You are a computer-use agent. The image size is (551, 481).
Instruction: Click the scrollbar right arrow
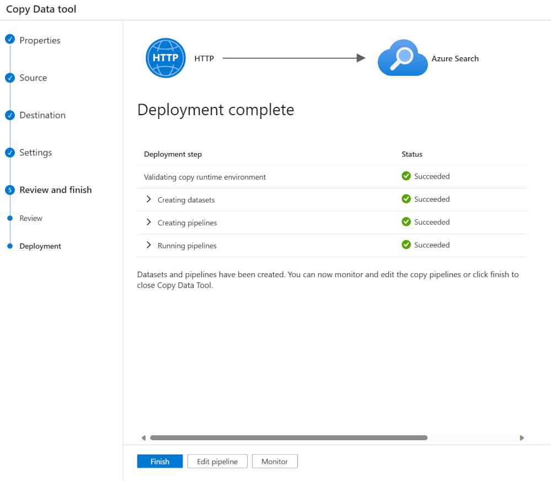[x=522, y=438]
